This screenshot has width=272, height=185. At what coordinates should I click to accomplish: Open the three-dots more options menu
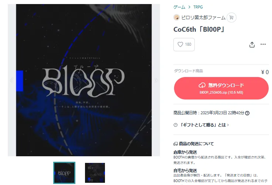click(x=263, y=44)
